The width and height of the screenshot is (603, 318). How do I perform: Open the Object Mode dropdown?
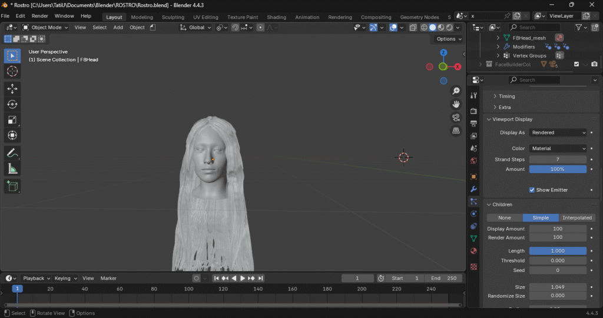[x=46, y=27]
